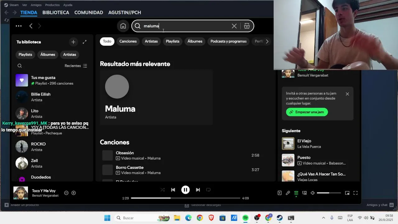Skip to the next track
Viewport: 398px width, 224px height.
[198, 190]
